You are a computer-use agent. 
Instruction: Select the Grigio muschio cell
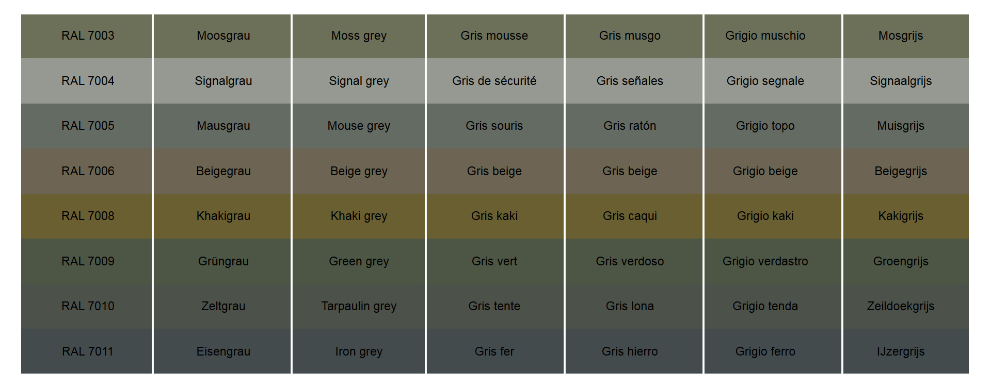pos(765,36)
